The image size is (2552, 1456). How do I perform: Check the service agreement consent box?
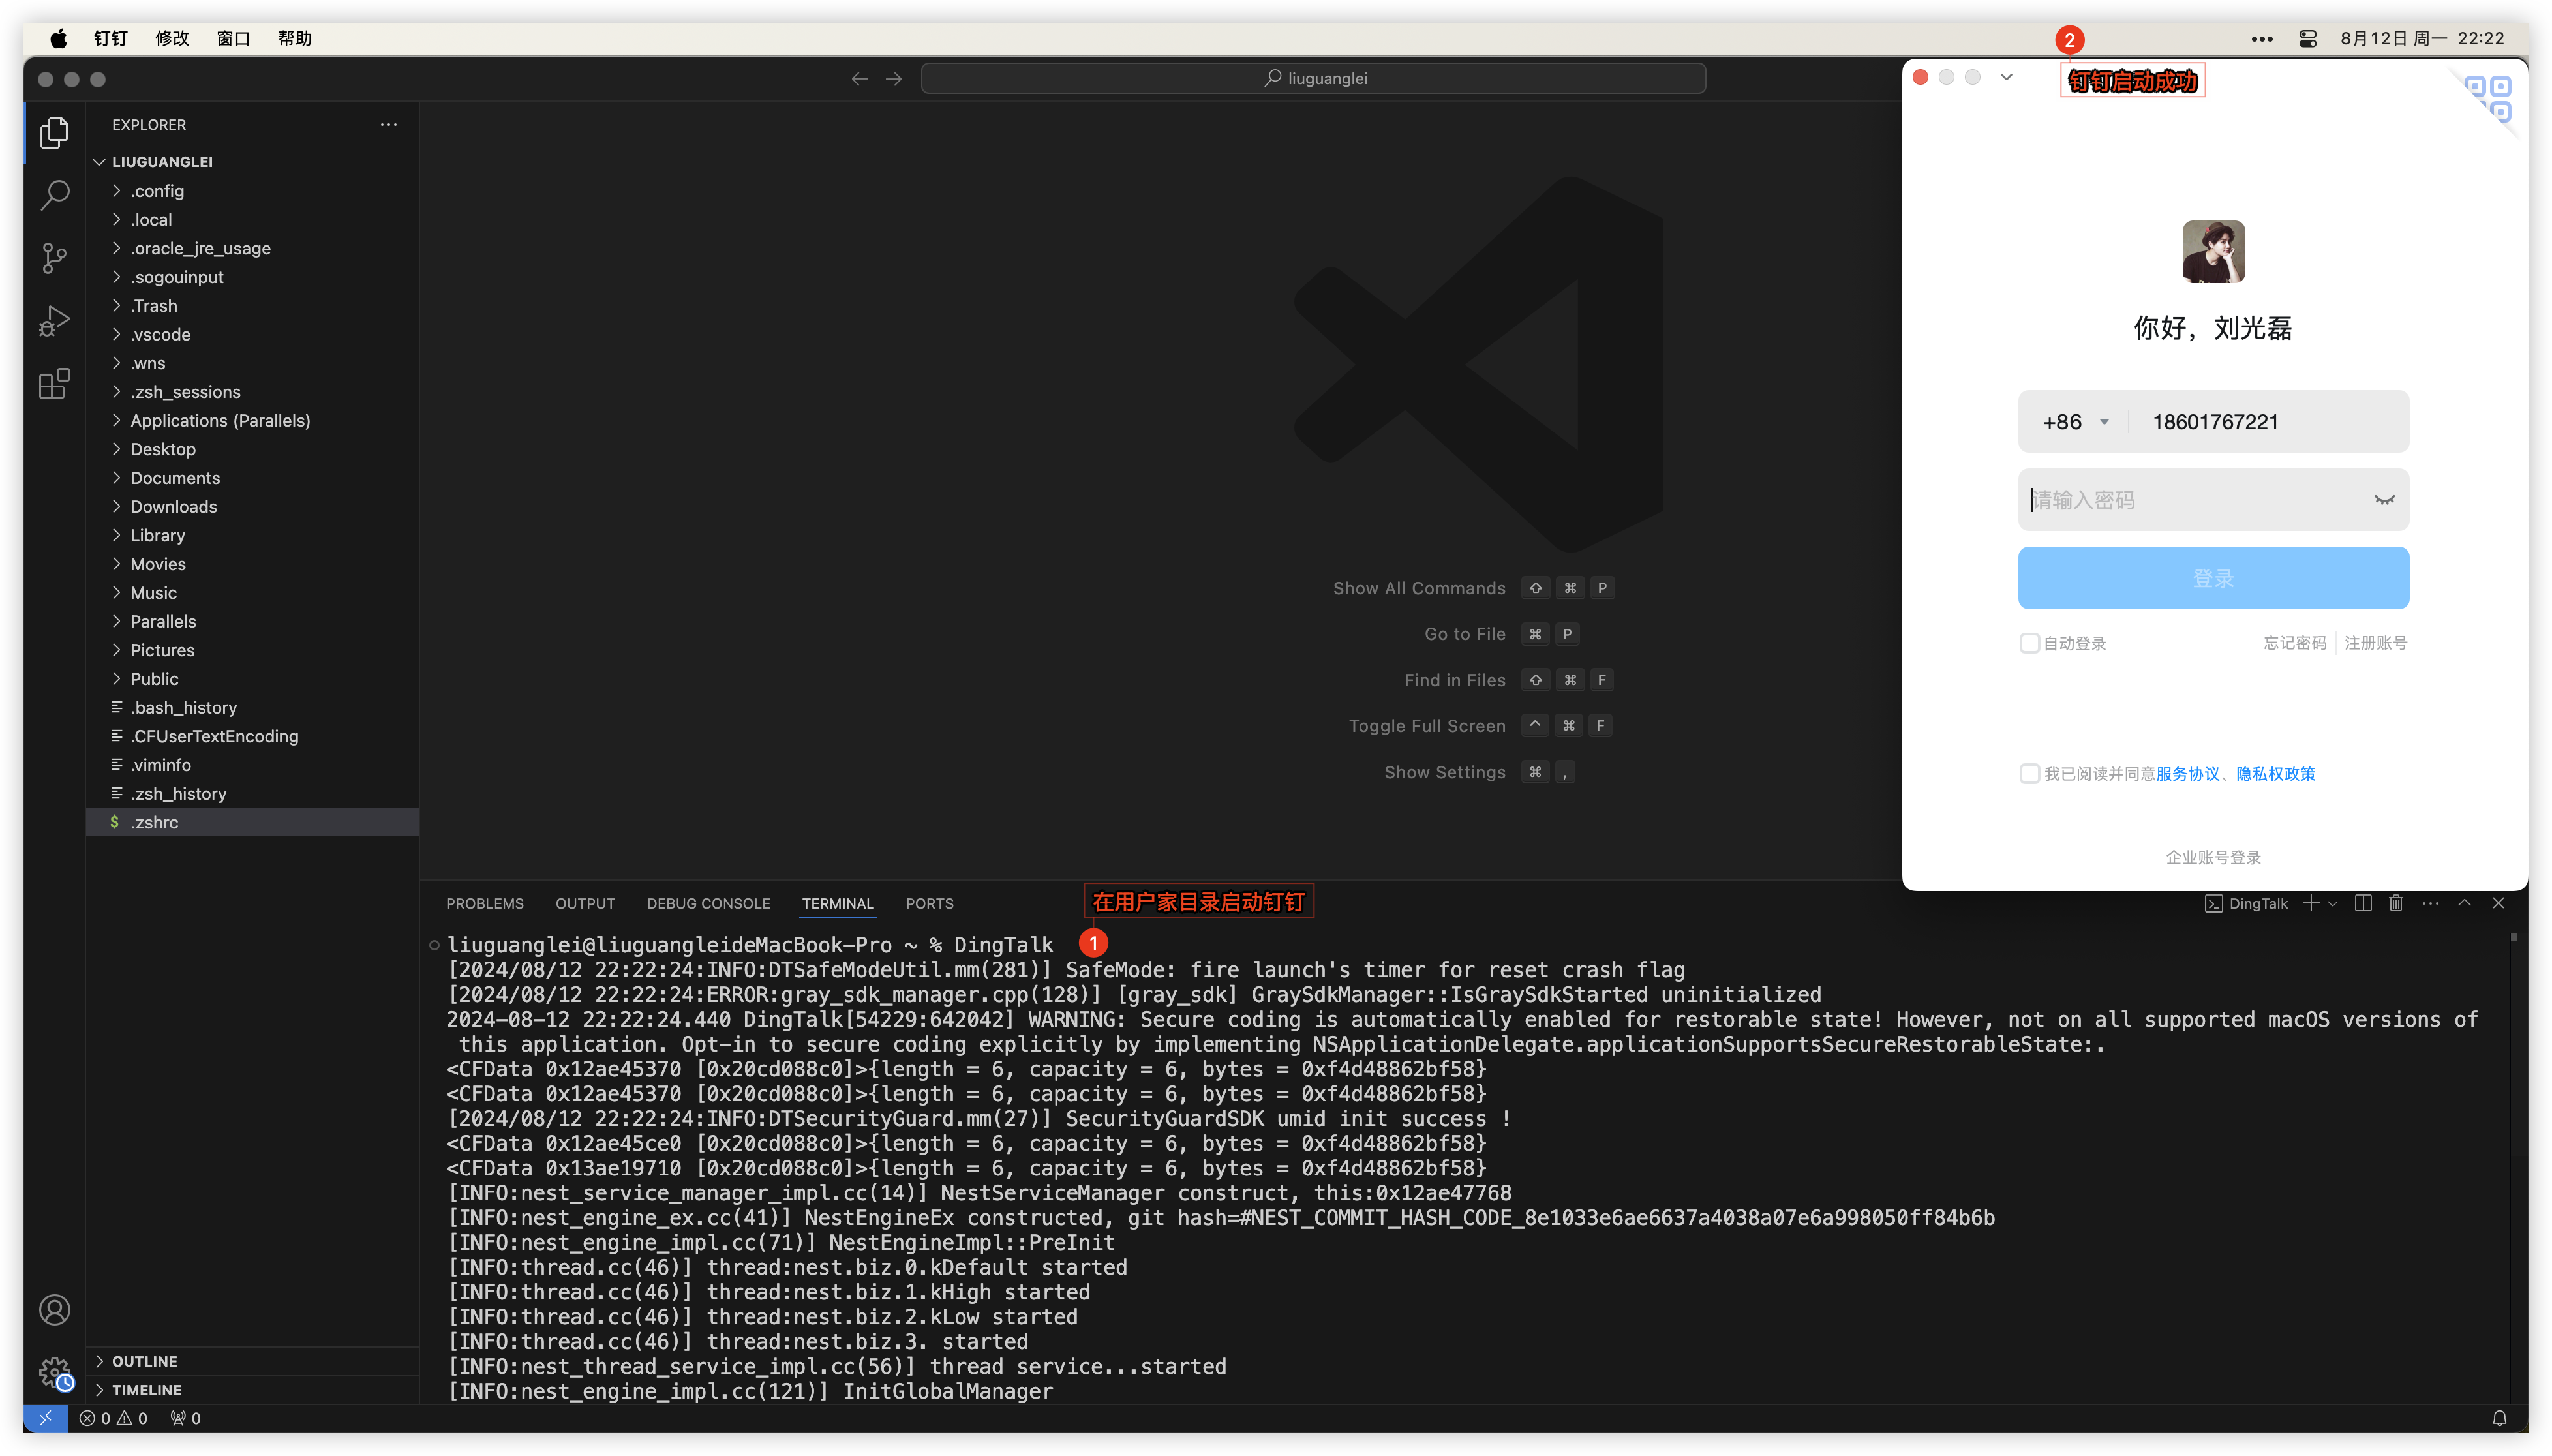tap(2029, 774)
